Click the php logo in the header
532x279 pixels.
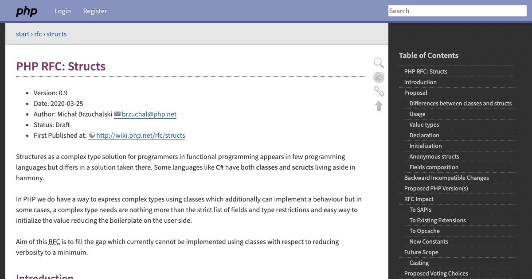coord(26,11)
